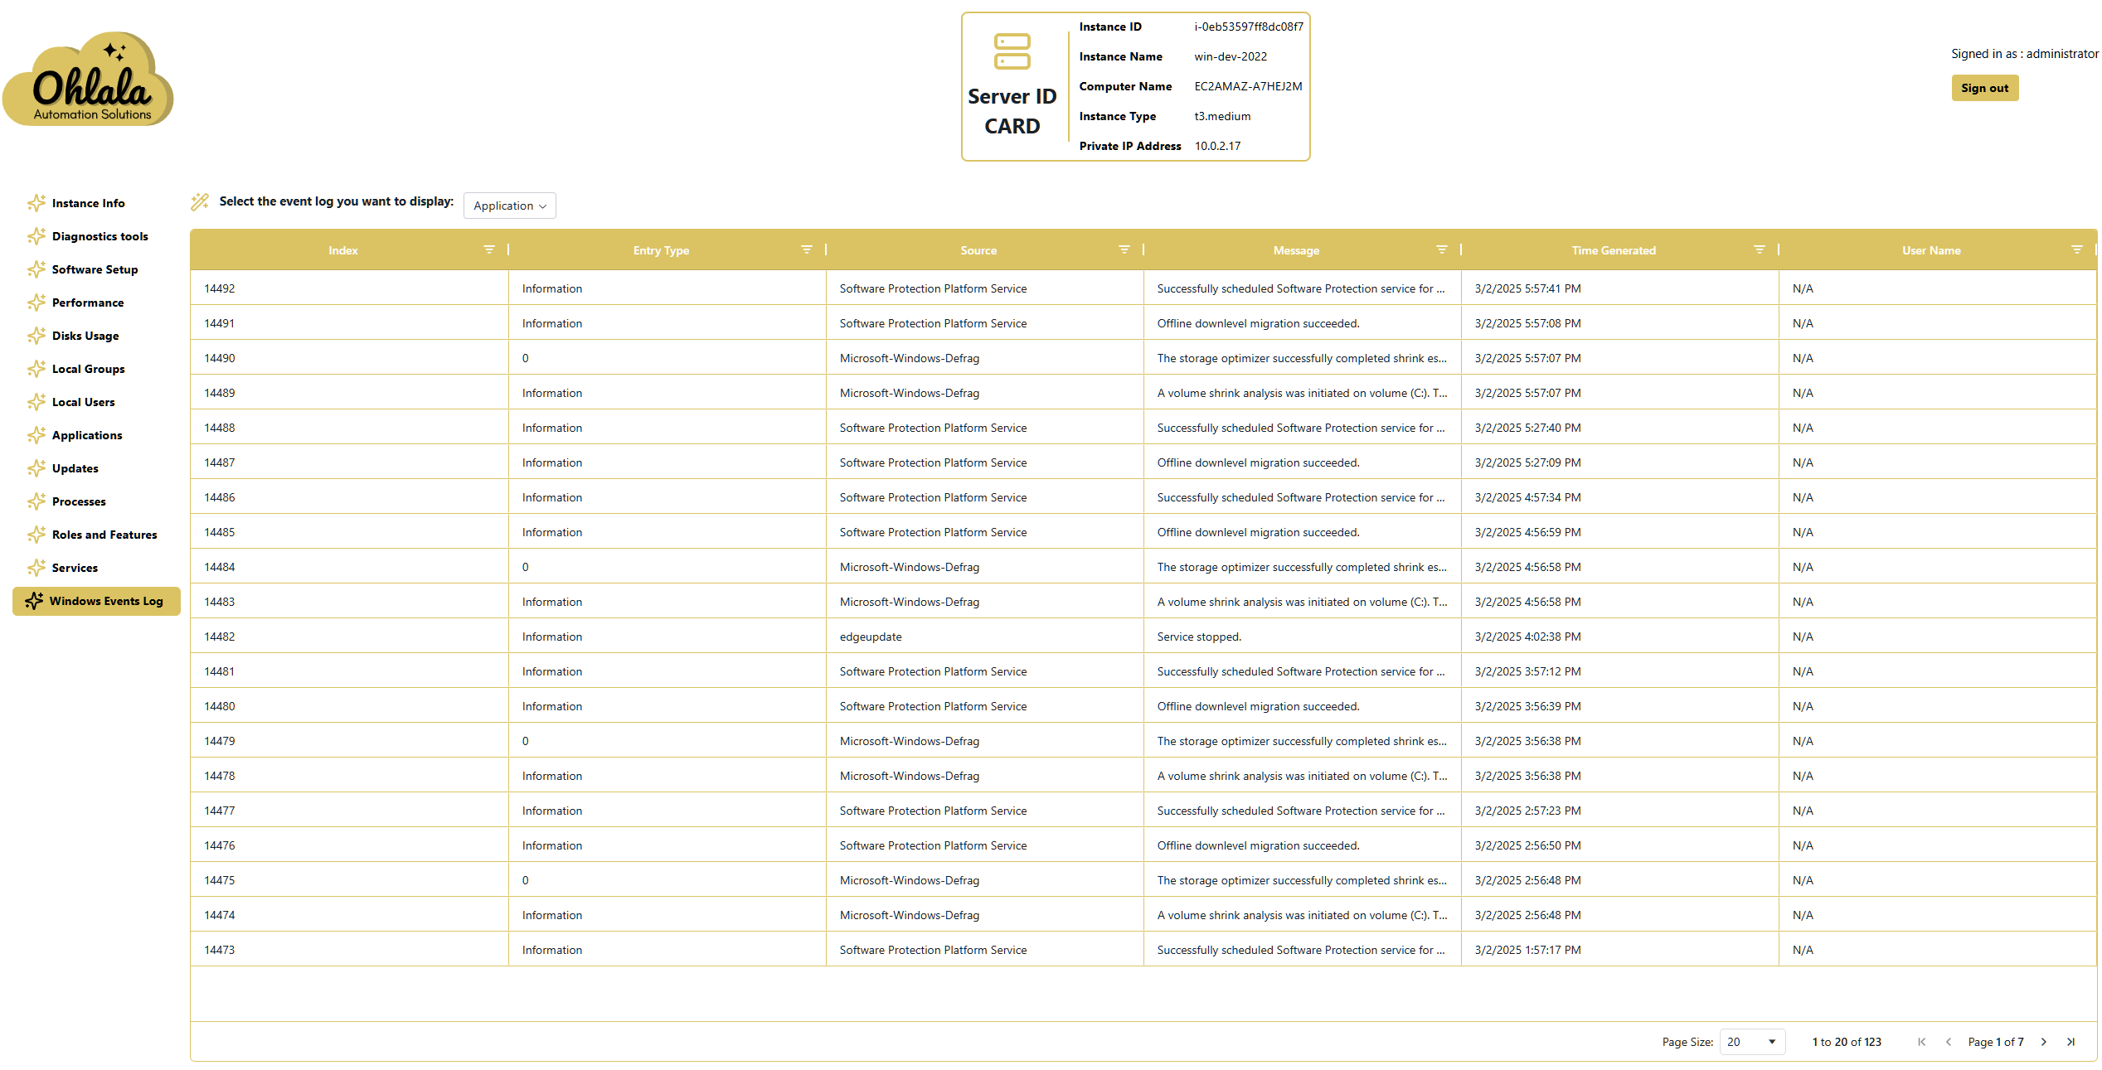The width and height of the screenshot is (2102, 1070).
Task: Go to the first page of results
Action: [x=1921, y=1042]
